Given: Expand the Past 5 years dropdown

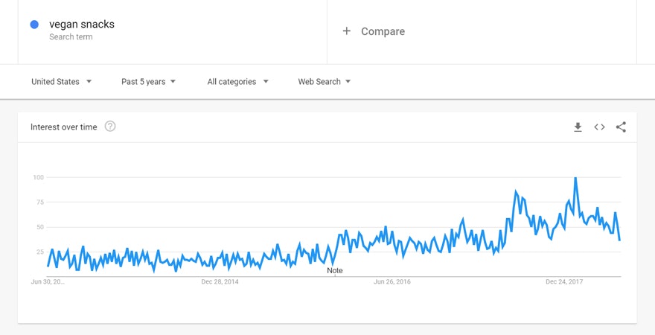Looking at the screenshot, I should pyautogui.click(x=149, y=82).
